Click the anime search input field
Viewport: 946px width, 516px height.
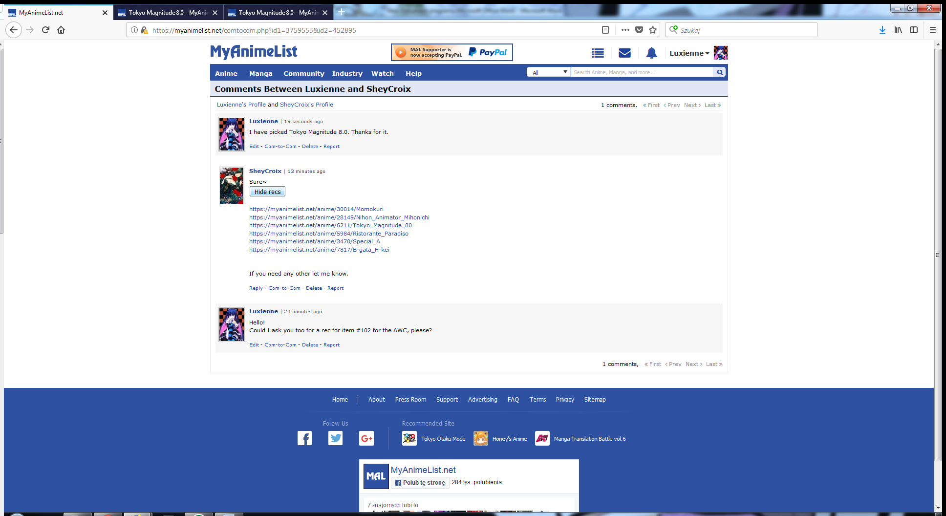tap(642, 72)
